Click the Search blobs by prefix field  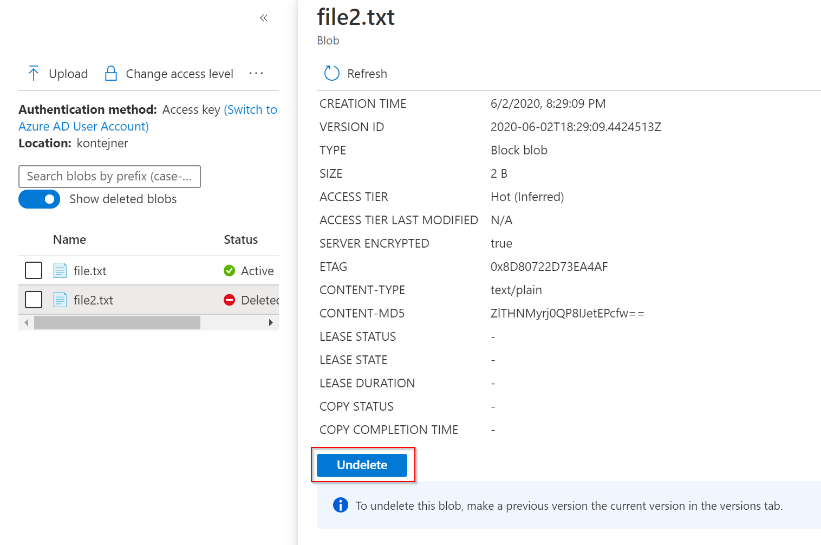point(109,177)
